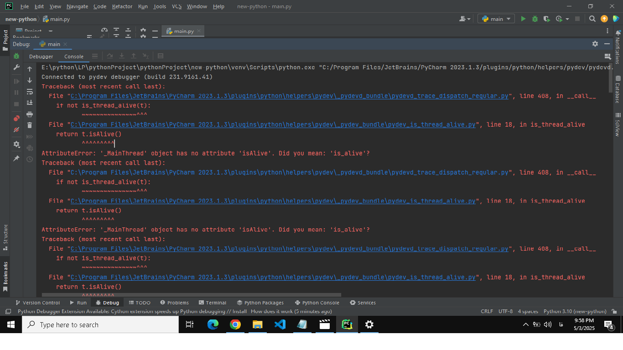Open the Navigate menu
The width and height of the screenshot is (623, 350).
pyautogui.click(x=77, y=6)
